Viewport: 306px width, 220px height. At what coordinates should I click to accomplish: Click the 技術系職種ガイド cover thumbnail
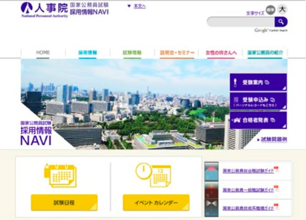point(211,209)
